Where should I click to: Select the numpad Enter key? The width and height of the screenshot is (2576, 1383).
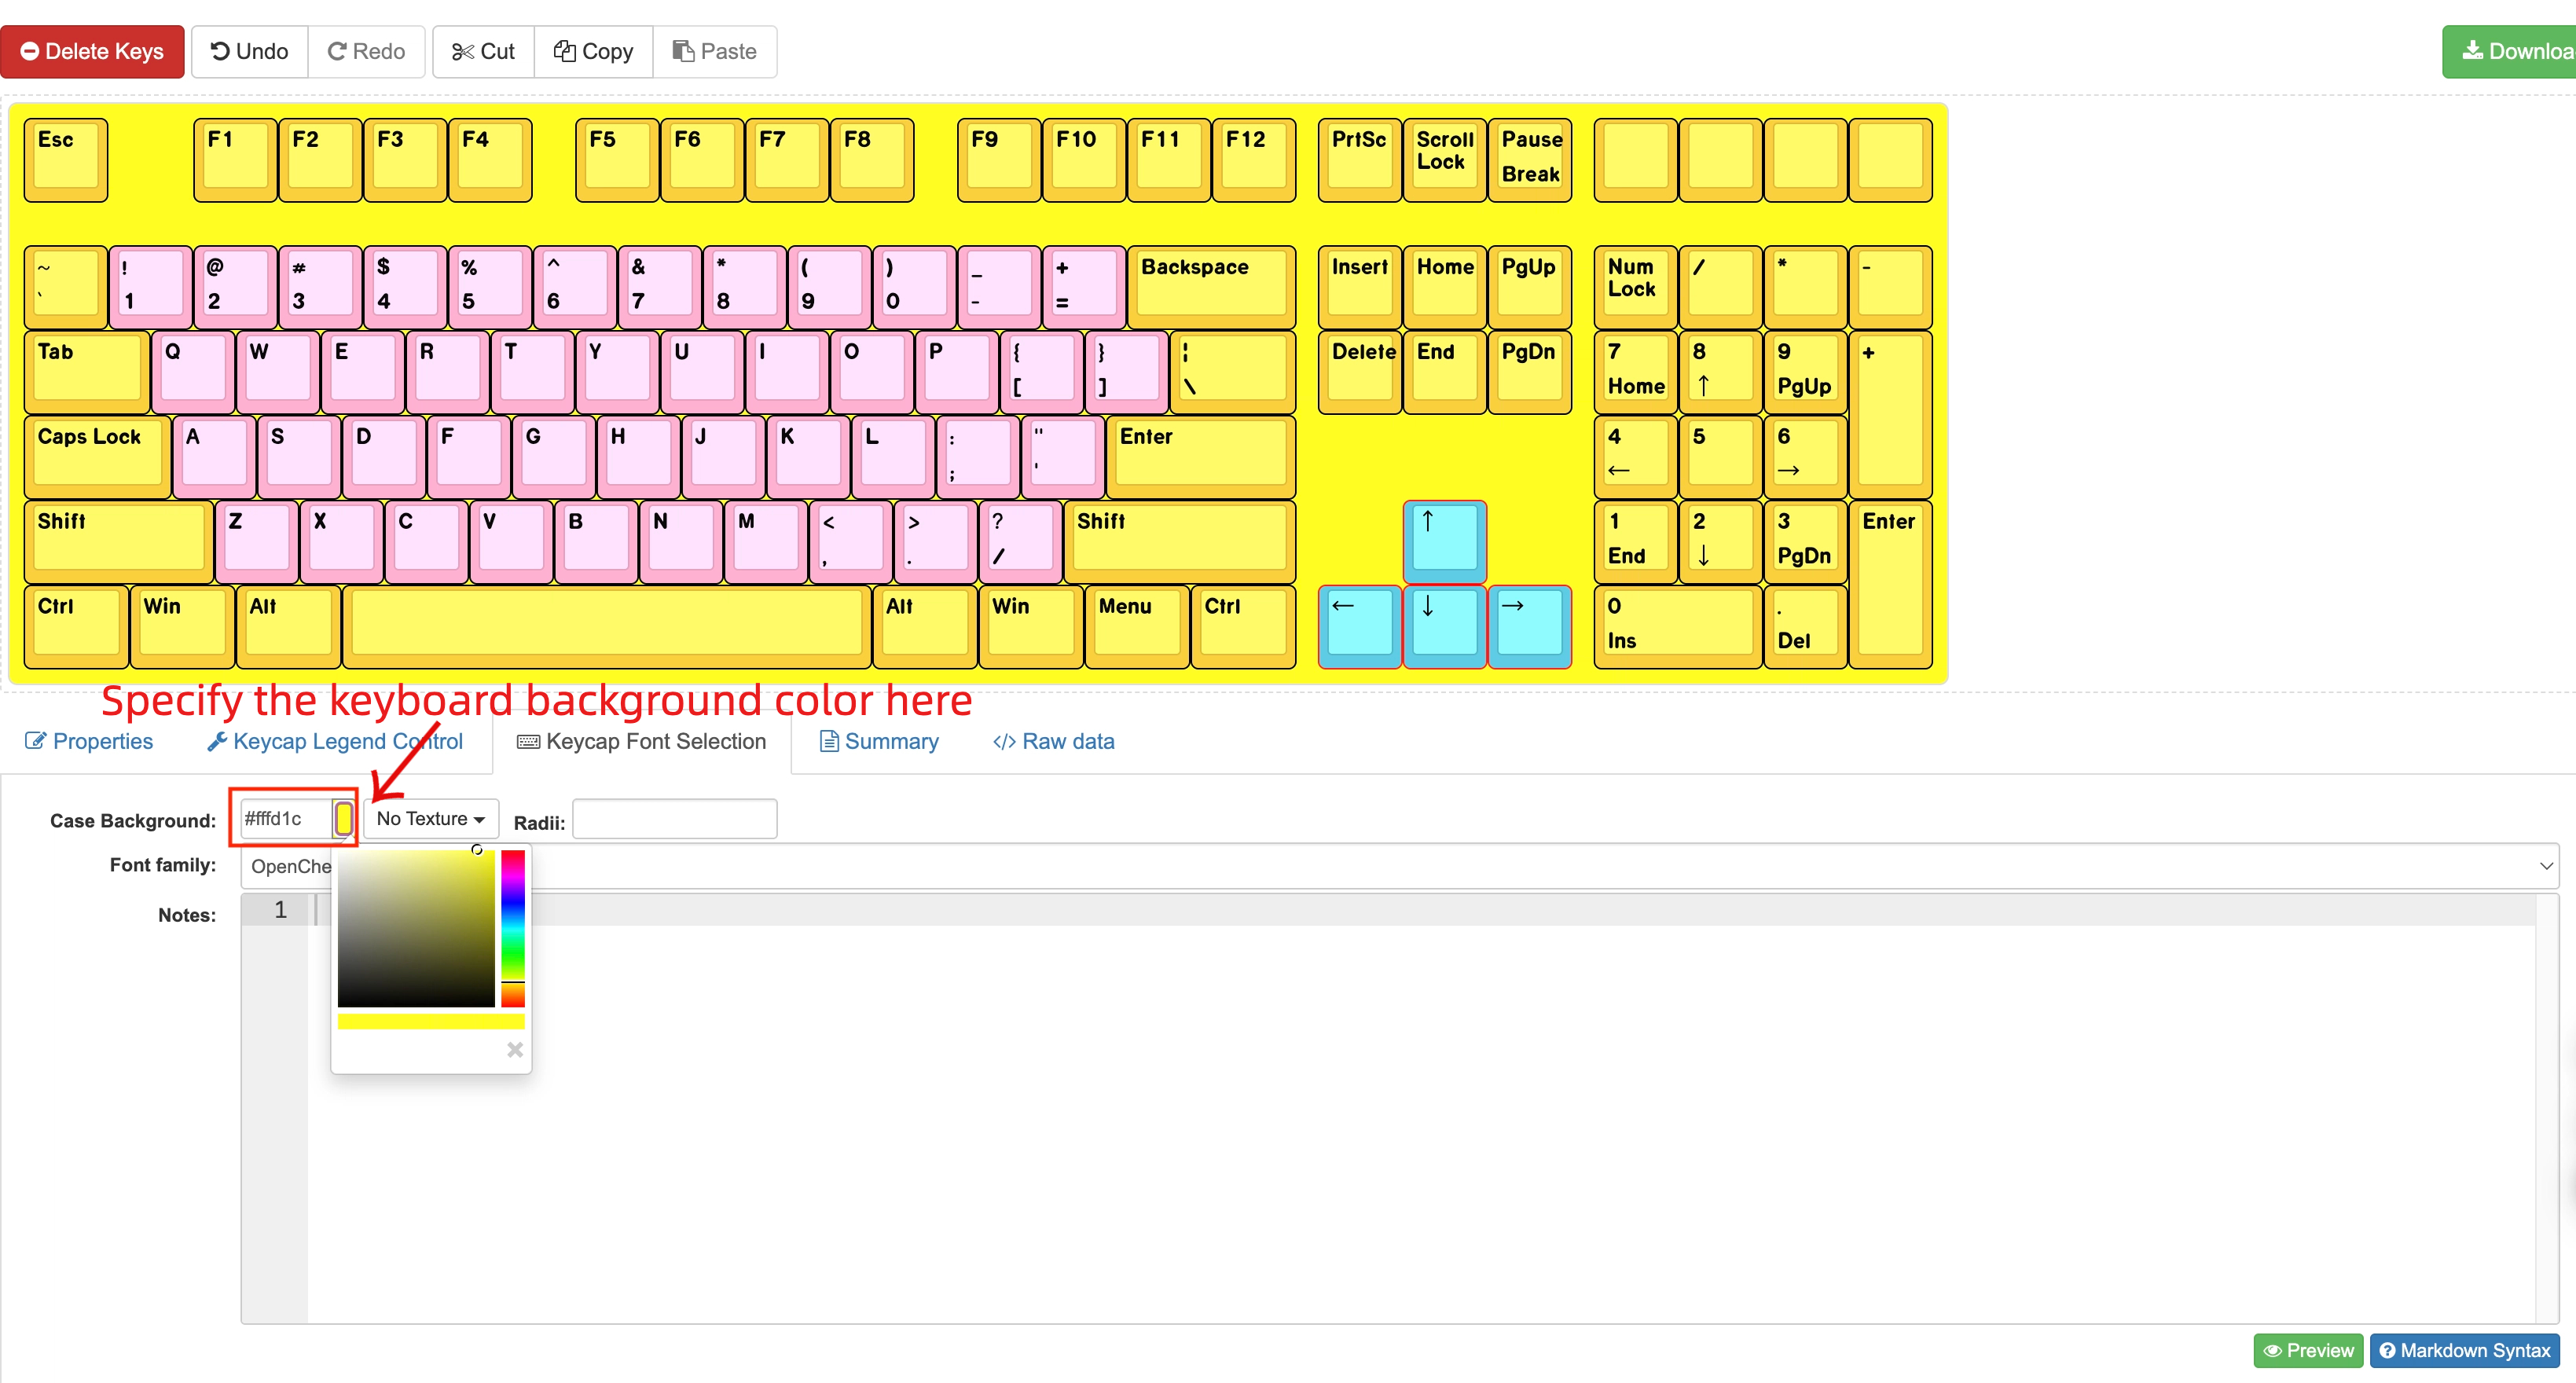pyautogui.click(x=1891, y=584)
